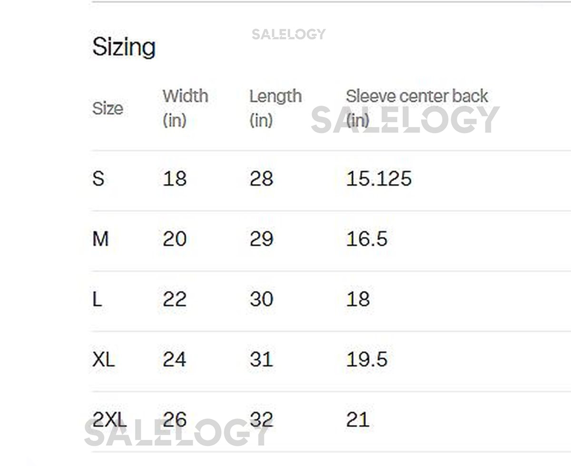The height and width of the screenshot is (466, 571).
Task: Select the sleeve value 16.5
Action: point(366,239)
